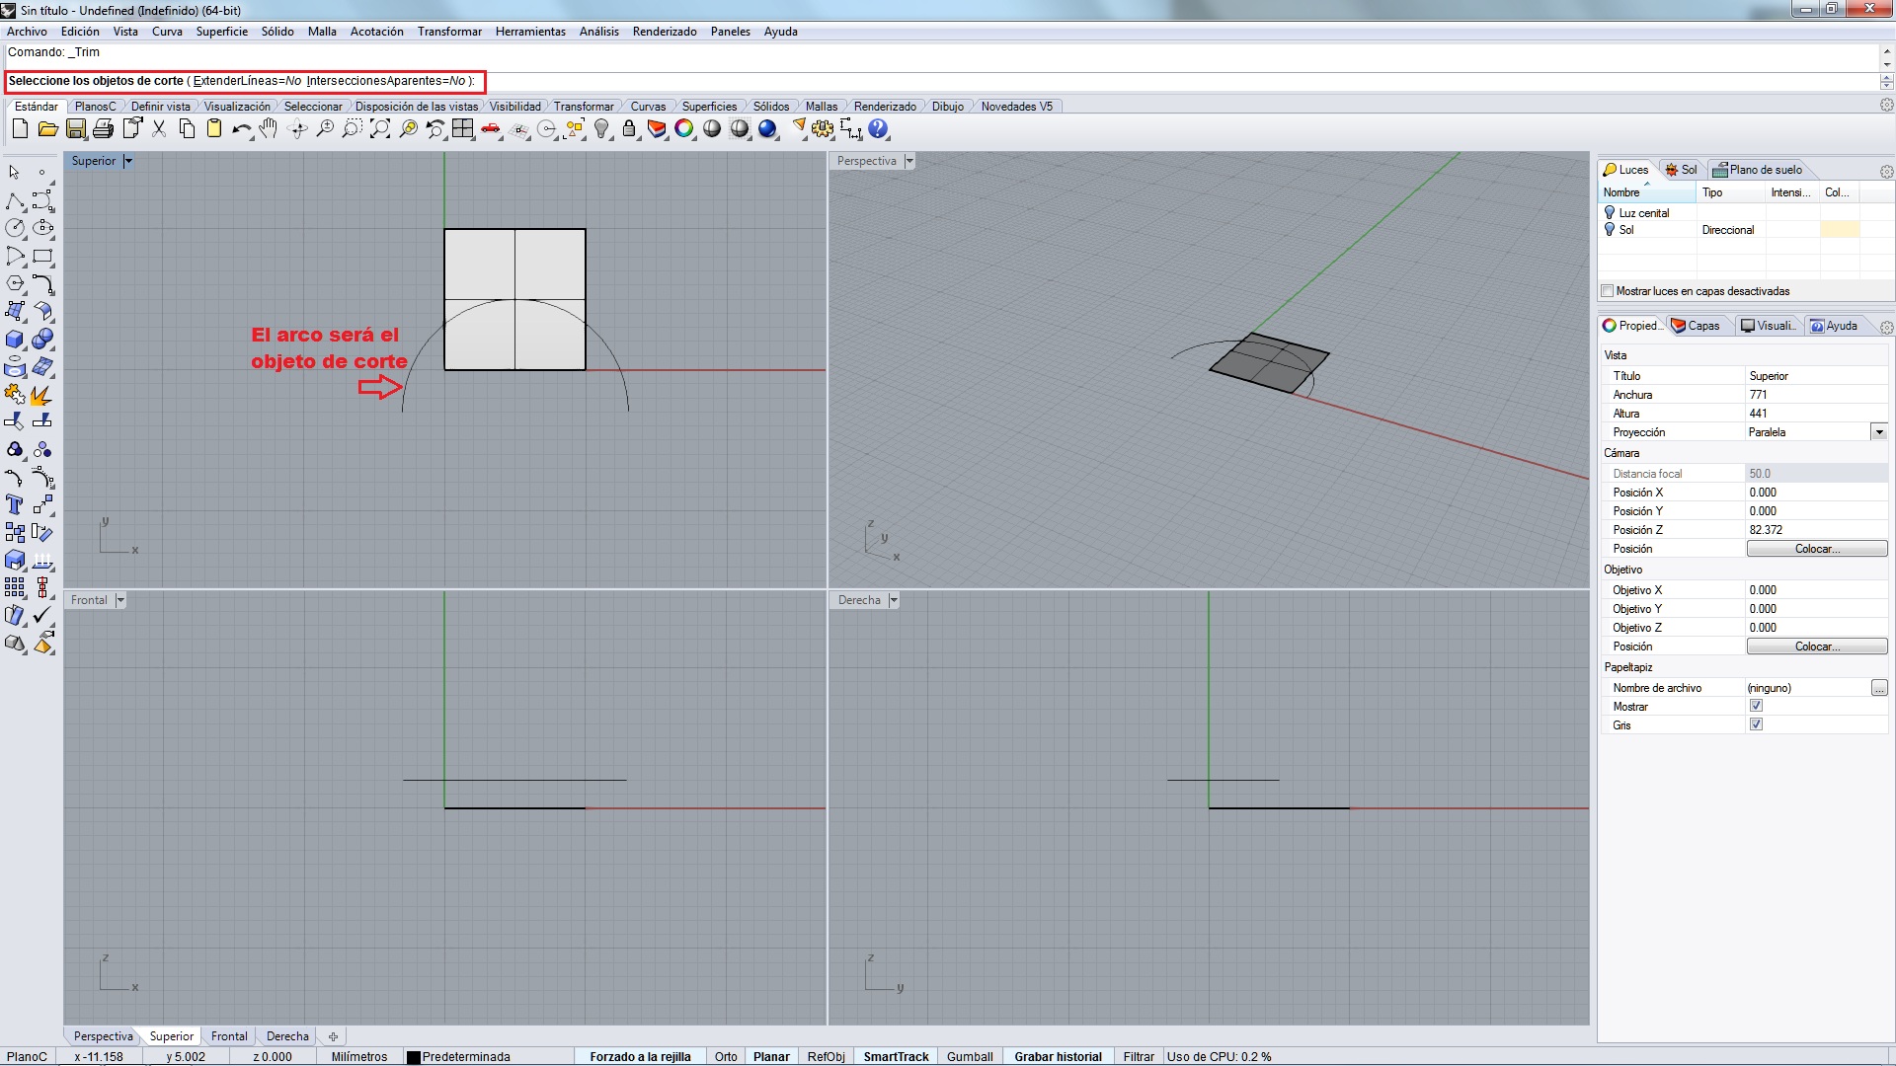
Task: Click the Undo arrow icon
Action: tap(240, 129)
